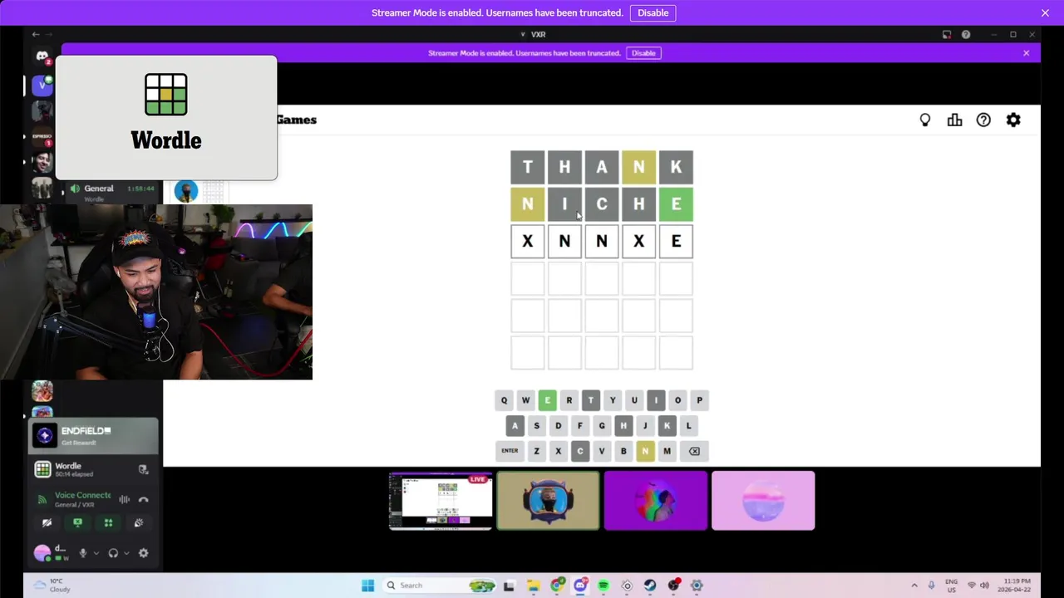1064x598 pixels.
Task: Open Discord inbox icon in title bar
Action: coord(947,35)
